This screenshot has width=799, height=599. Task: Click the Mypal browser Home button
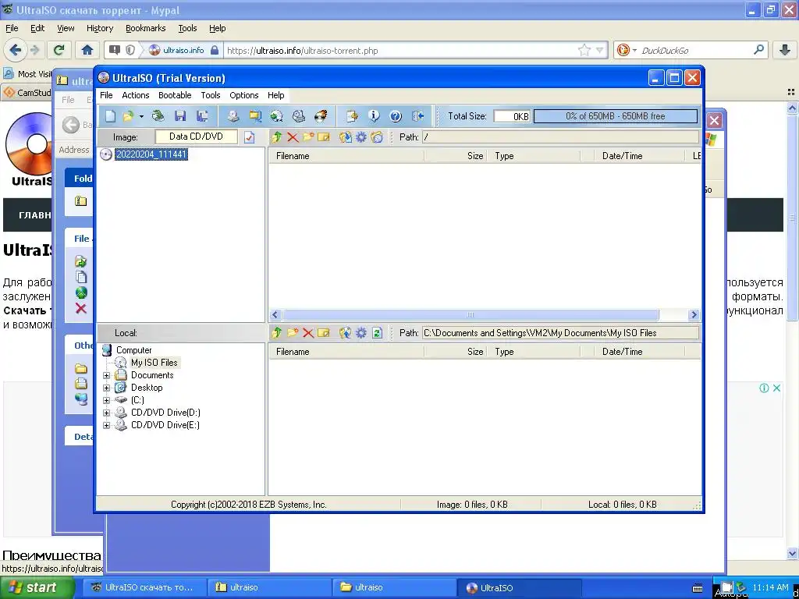point(87,50)
